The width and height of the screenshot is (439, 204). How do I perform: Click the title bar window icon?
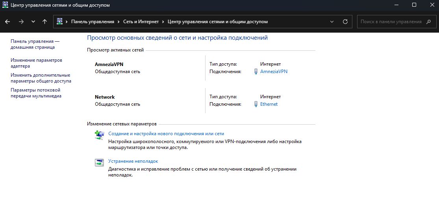point(5,5)
